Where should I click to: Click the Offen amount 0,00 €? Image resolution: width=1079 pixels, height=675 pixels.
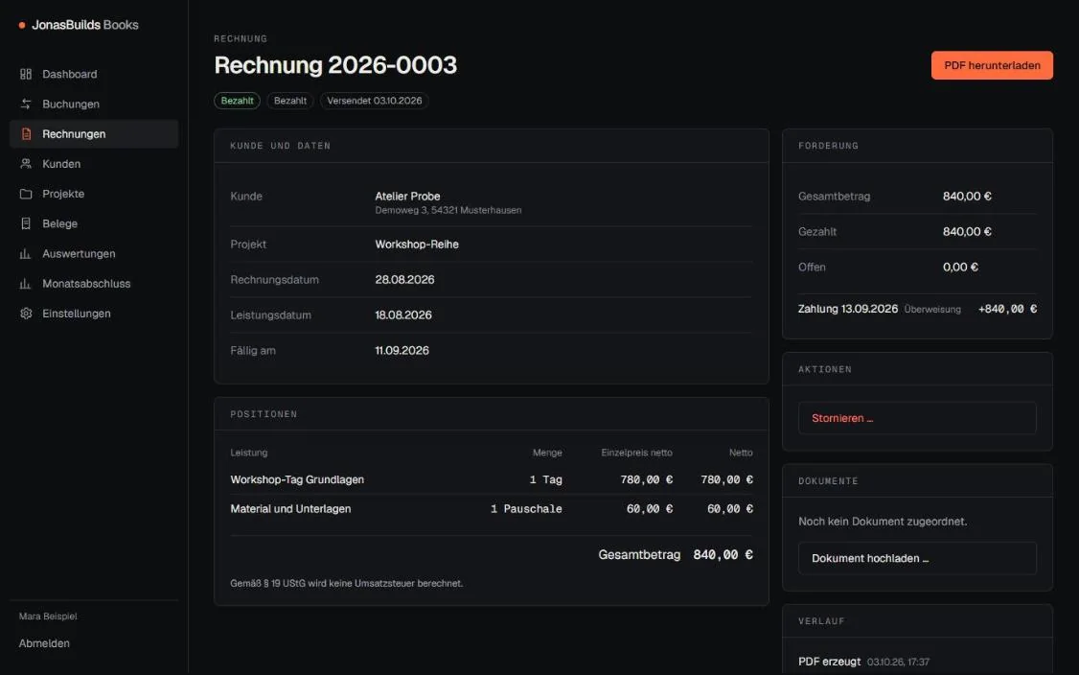pos(960,268)
